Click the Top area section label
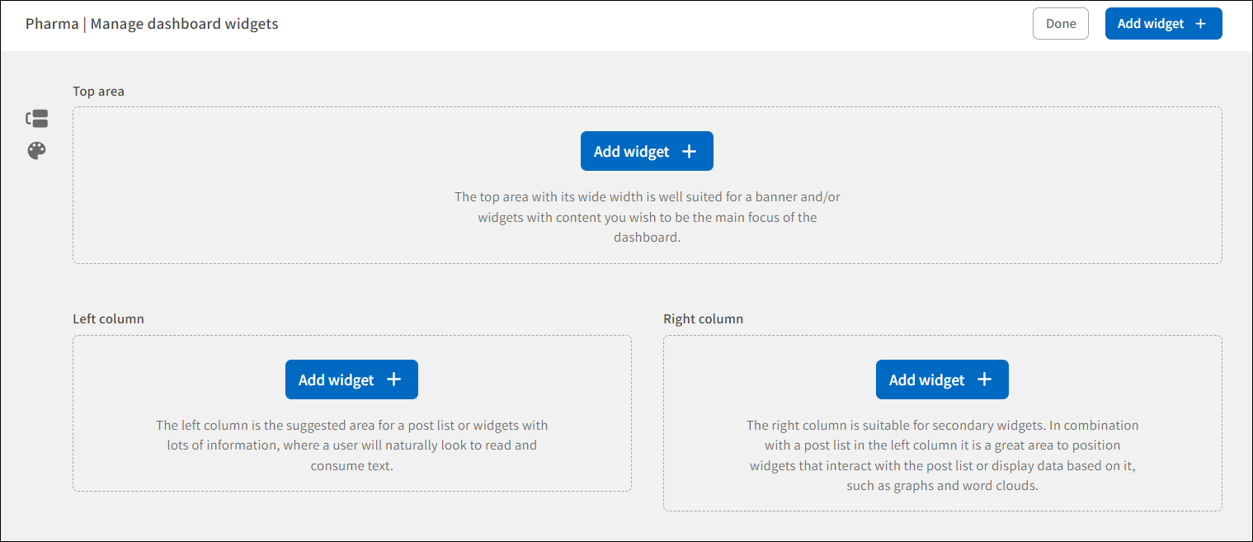The height and width of the screenshot is (542, 1253). click(98, 91)
